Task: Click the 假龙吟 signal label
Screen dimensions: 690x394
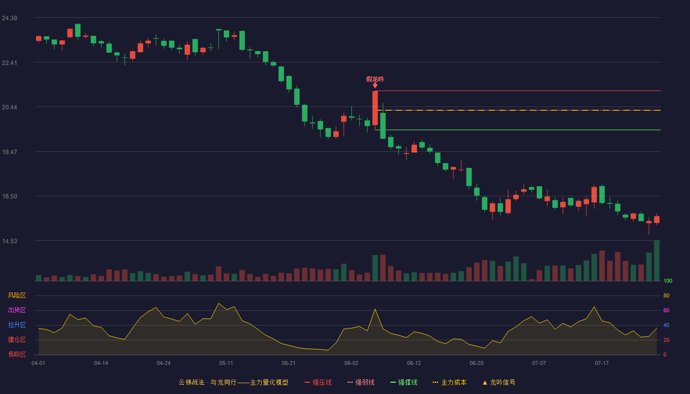Action: pyautogui.click(x=375, y=79)
